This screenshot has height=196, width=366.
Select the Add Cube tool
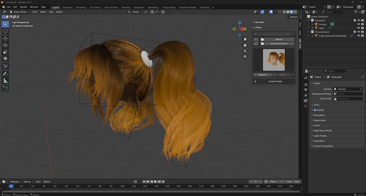(5, 88)
